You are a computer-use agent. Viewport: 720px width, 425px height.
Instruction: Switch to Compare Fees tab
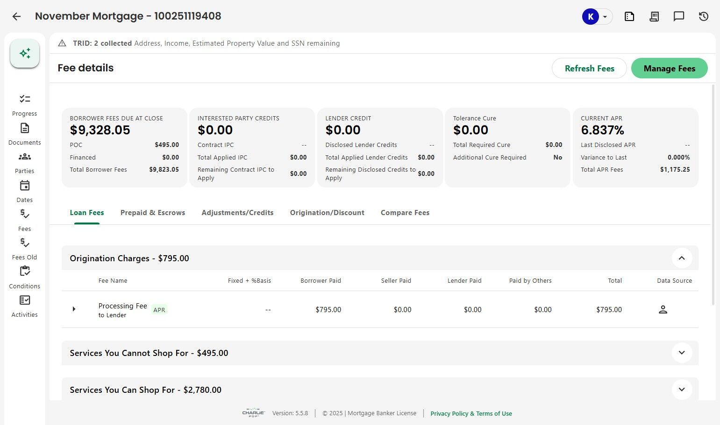click(x=405, y=213)
